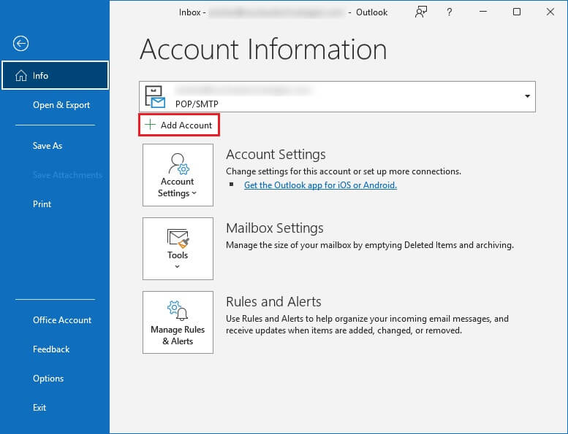Open Manage Rules & Alerts
This screenshot has height=434, width=568.
(178, 322)
